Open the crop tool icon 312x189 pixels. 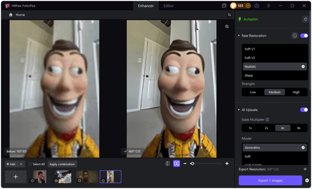(229, 15)
